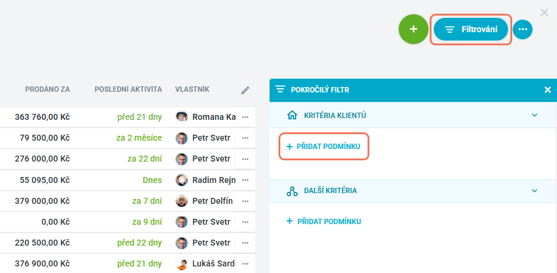The height and width of the screenshot is (273, 557).
Task: Click the pencil edit columns icon
Action: 245,90
